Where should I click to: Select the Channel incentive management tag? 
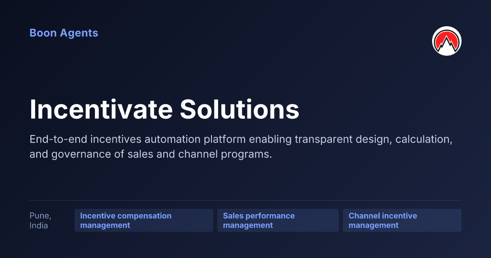402,220
